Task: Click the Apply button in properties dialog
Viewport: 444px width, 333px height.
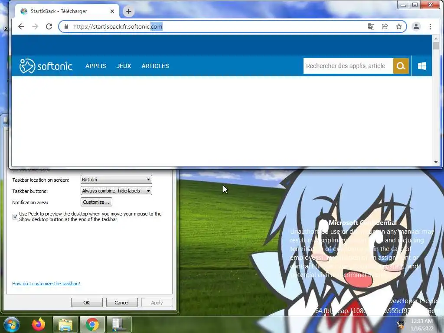Action: pyautogui.click(x=157, y=302)
